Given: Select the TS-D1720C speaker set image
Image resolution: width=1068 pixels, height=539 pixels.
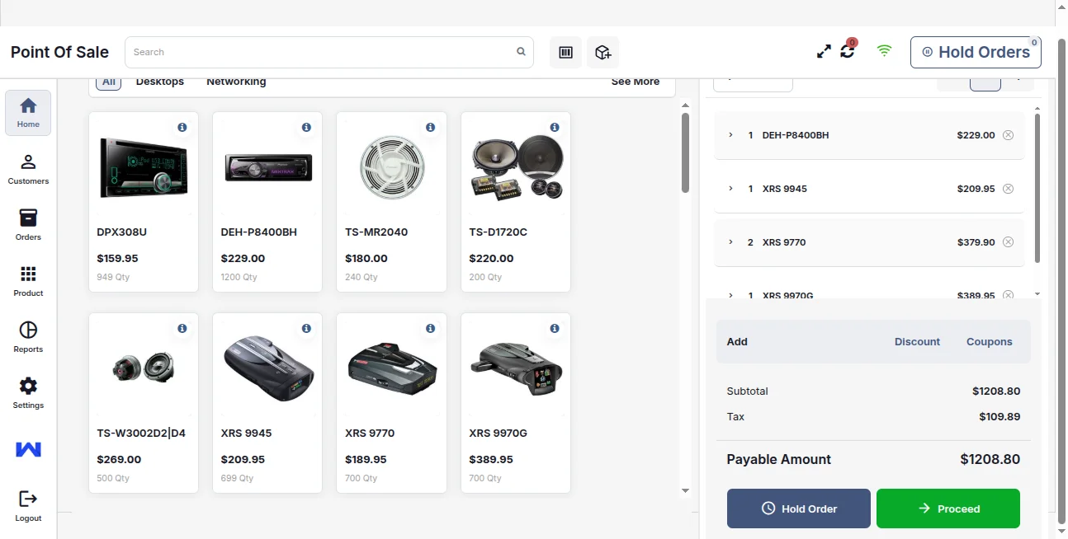Looking at the screenshot, I should [516, 166].
